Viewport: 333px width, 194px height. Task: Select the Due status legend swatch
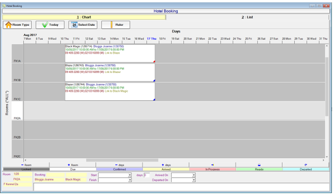click(73, 169)
